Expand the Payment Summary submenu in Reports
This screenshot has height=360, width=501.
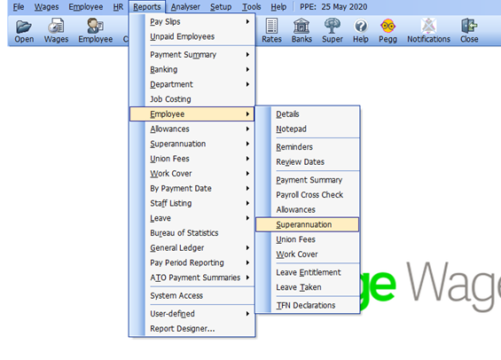pyautogui.click(x=192, y=55)
